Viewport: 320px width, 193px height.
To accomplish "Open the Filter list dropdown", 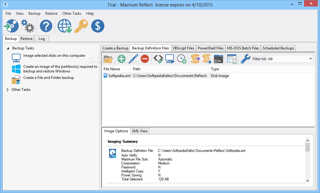I will (290, 59).
